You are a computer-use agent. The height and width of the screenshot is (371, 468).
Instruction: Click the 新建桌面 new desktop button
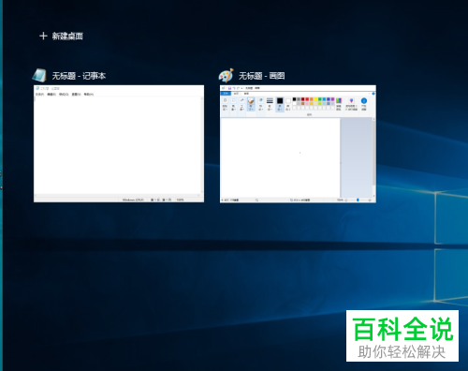coord(61,36)
